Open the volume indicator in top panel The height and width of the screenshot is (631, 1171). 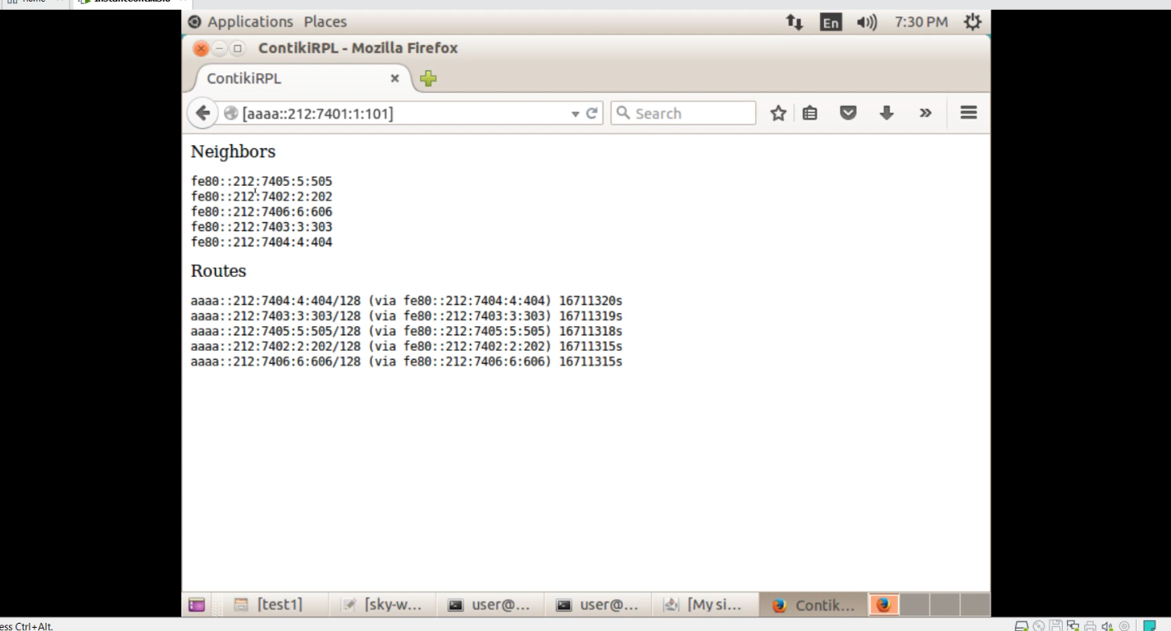867,22
